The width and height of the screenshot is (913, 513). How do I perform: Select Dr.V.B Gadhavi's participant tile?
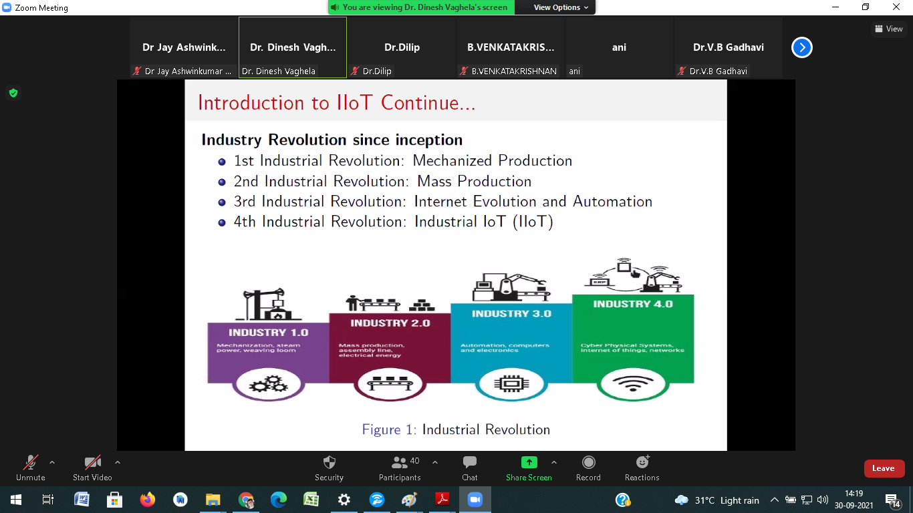point(729,47)
